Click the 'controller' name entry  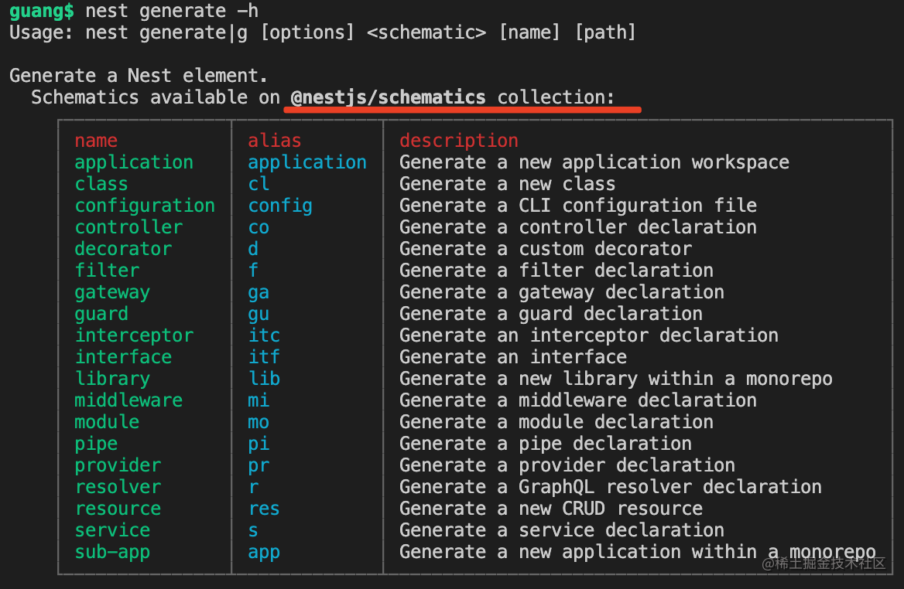tap(128, 227)
